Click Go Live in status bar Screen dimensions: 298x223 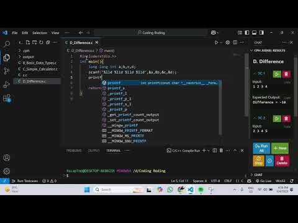click(x=264, y=181)
